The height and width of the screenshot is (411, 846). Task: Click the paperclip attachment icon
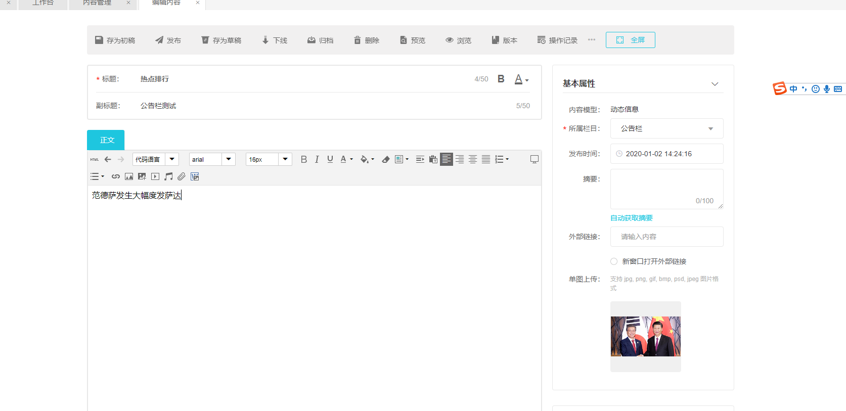coord(182,176)
